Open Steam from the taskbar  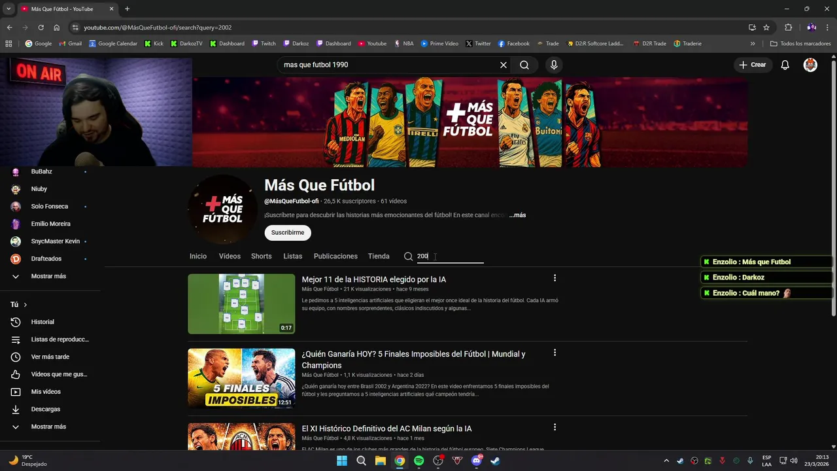pos(496,461)
